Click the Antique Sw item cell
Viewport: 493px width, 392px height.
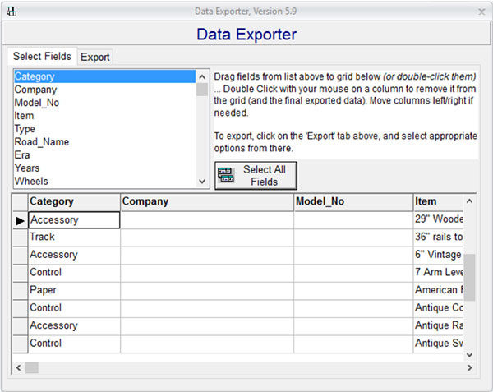438,344
